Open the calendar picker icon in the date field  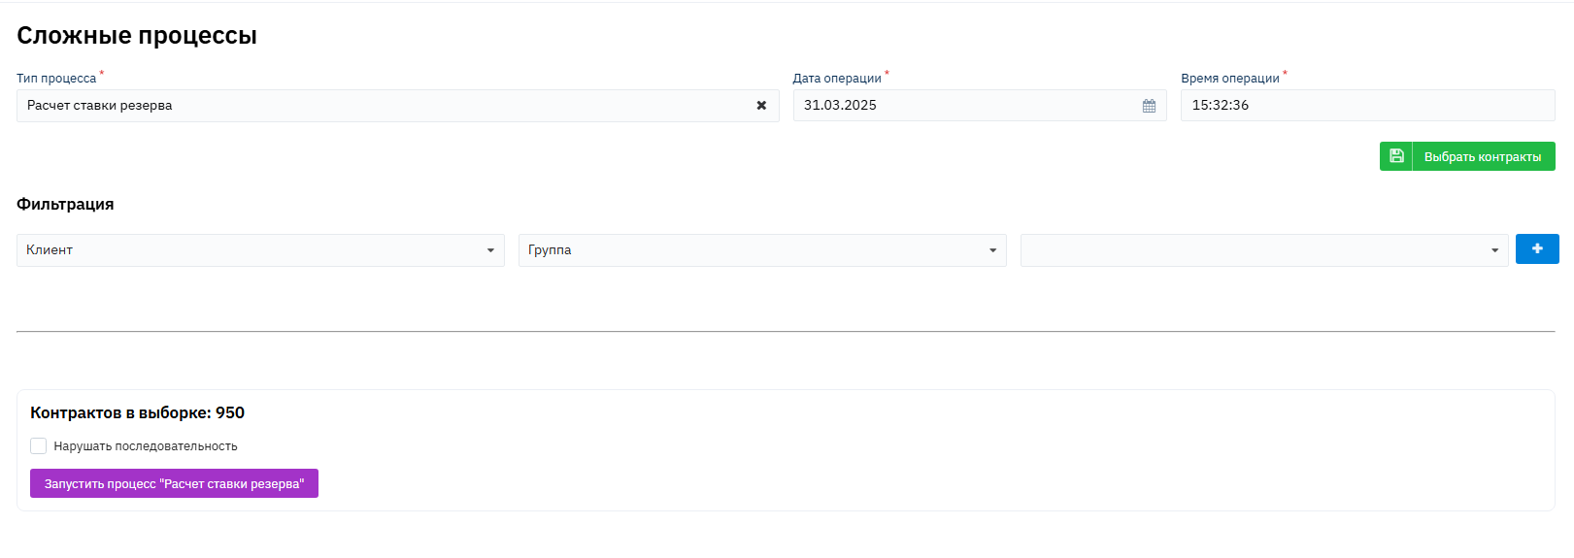pos(1149,106)
